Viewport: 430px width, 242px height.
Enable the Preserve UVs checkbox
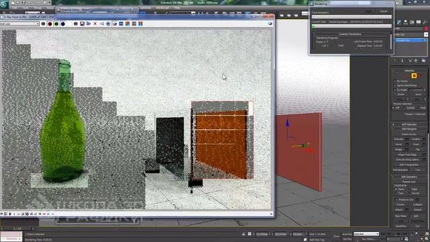click(x=396, y=200)
